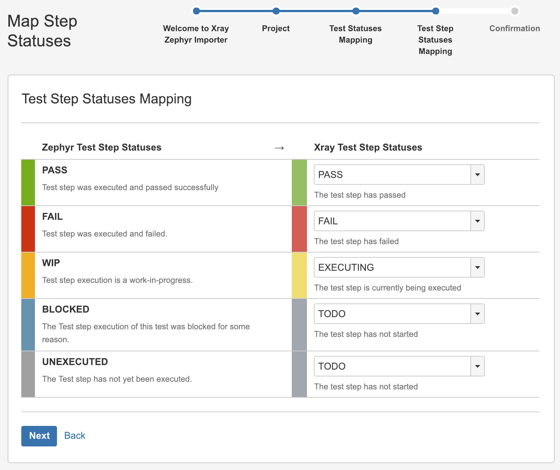Click the grey Zephyr UNEXECUTED color swatch
This screenshot has width=560, height=470.
click(28, 374)
